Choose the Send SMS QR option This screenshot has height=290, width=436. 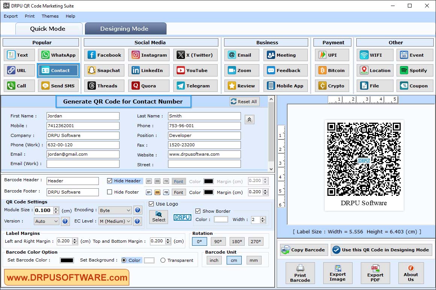click(58, 86)
